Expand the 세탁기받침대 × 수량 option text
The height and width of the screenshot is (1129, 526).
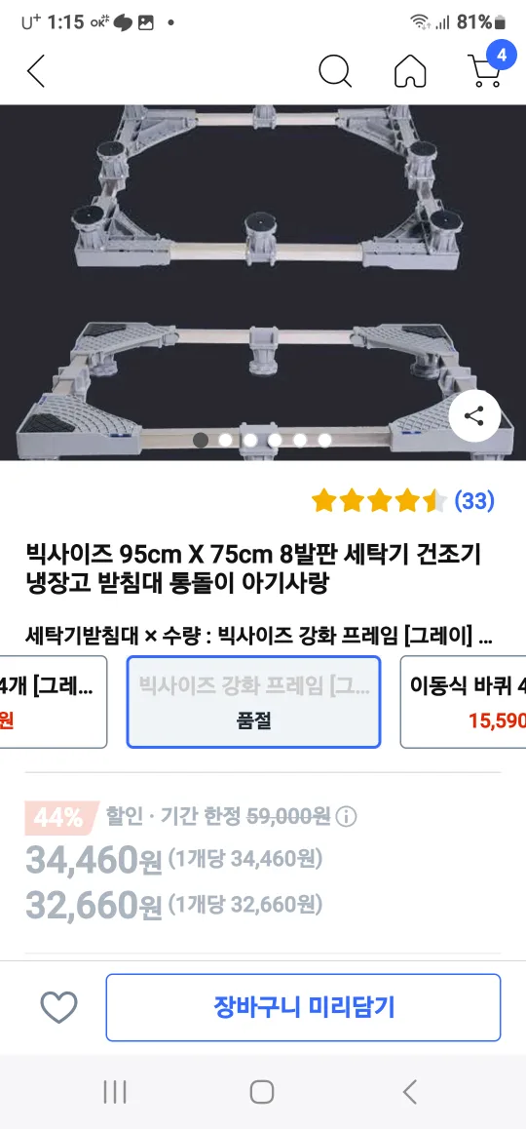point(259,637)
